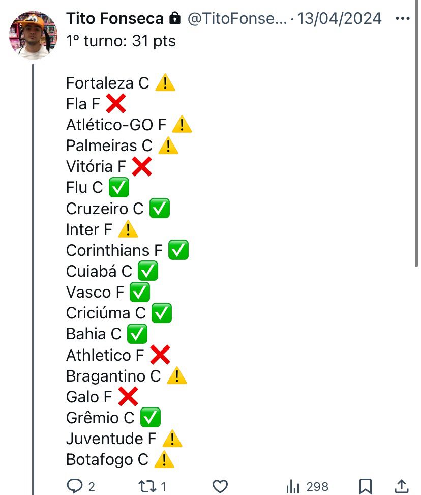
Task: Click the red cross beside Athletico F
Action: 160,355
